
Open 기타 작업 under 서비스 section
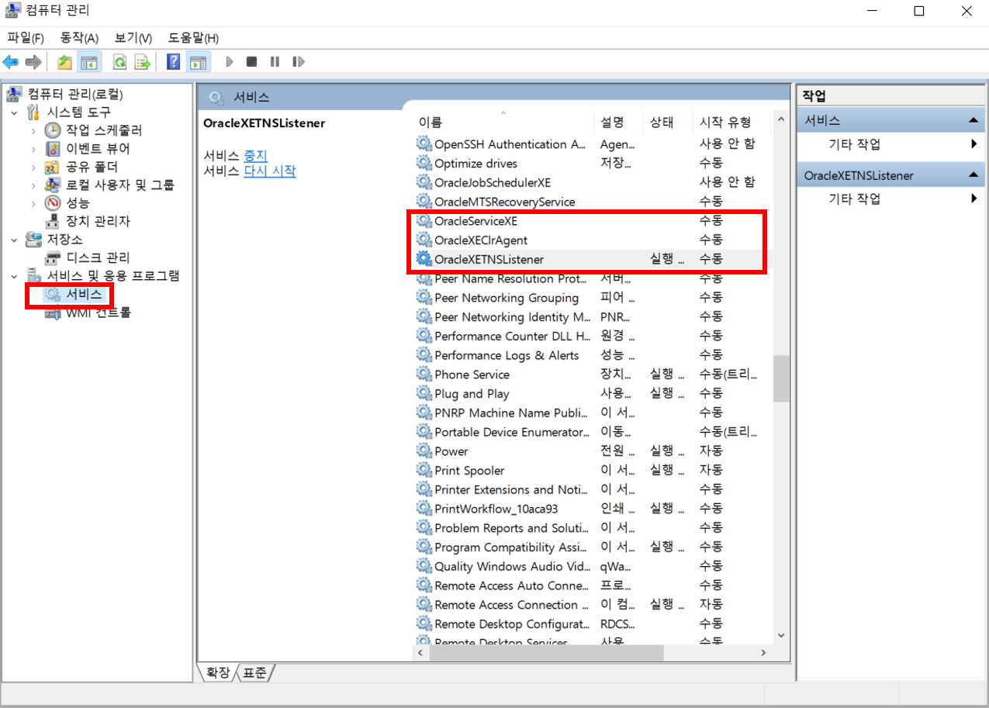(x=855, y=144)
